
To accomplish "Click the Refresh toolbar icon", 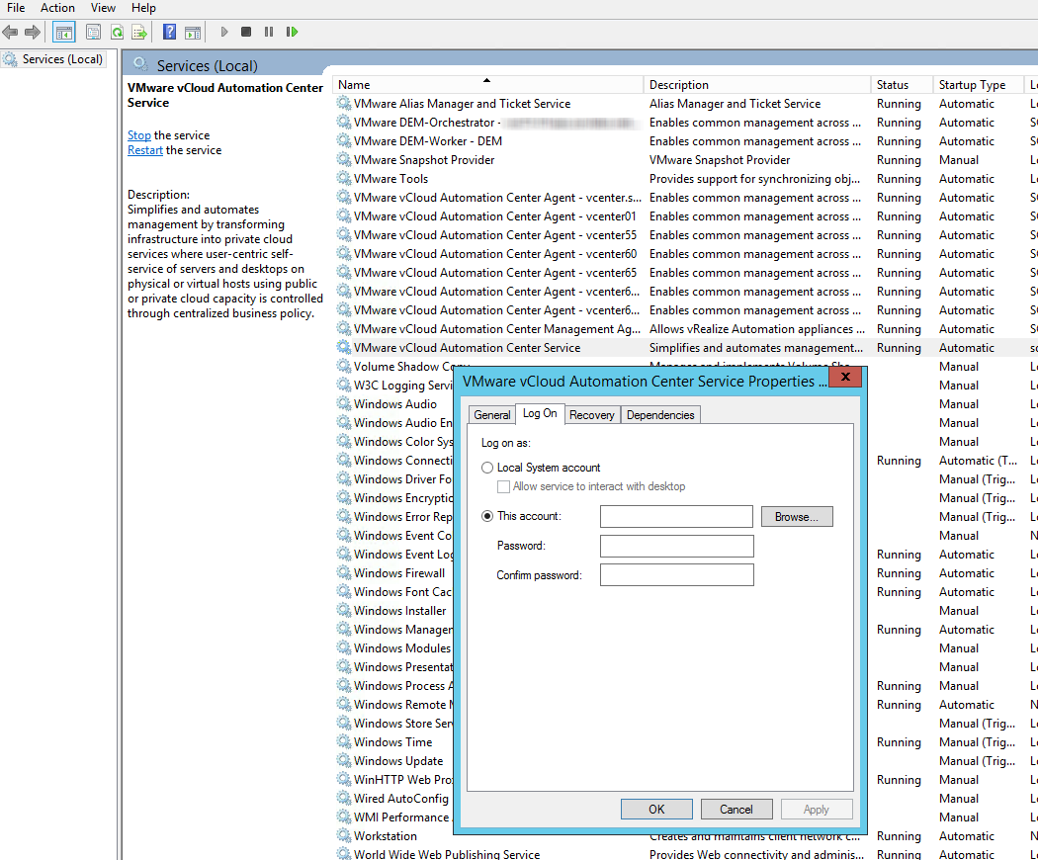I will 118,32.
